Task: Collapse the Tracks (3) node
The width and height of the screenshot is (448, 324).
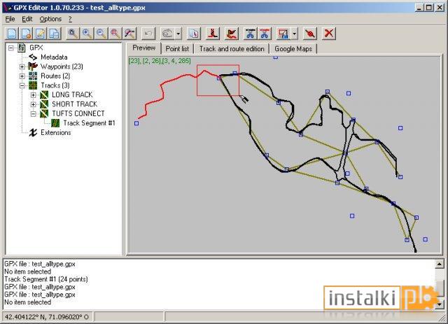Action: click(22, 85)
